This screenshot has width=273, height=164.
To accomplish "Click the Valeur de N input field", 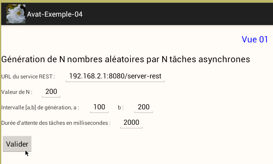I will 51,92.
